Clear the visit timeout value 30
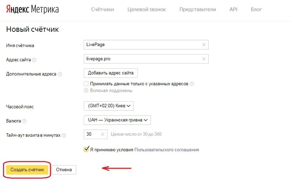Screen dimensions: 291x181 pos(102,134)
